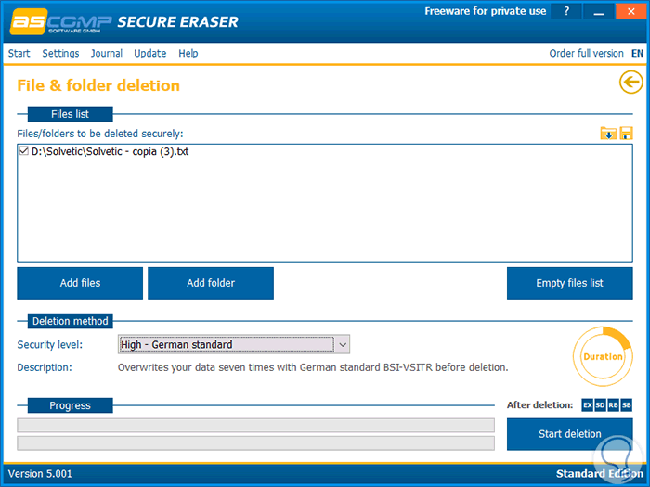
Task: Open the EN language selector
Action: coord(637,54)
